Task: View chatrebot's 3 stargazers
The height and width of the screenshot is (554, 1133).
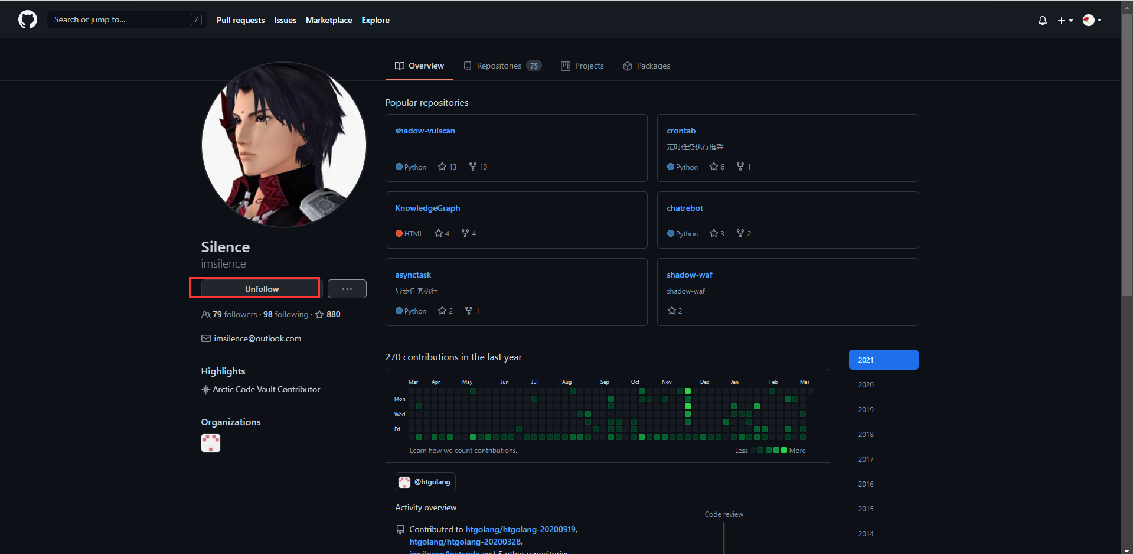Action: pyautogui.click(x=717, y=233)
